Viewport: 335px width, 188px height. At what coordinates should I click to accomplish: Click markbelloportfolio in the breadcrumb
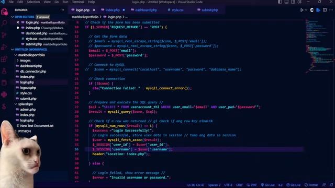point(85,17)
